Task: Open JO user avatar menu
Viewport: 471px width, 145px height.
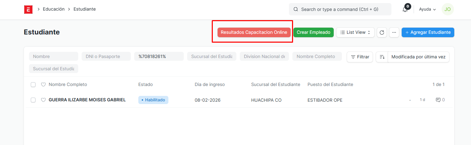Action: click(x=448, y=10)
